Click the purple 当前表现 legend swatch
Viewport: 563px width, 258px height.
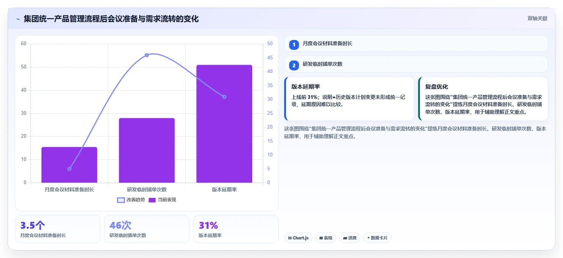(x=152, y=200)
